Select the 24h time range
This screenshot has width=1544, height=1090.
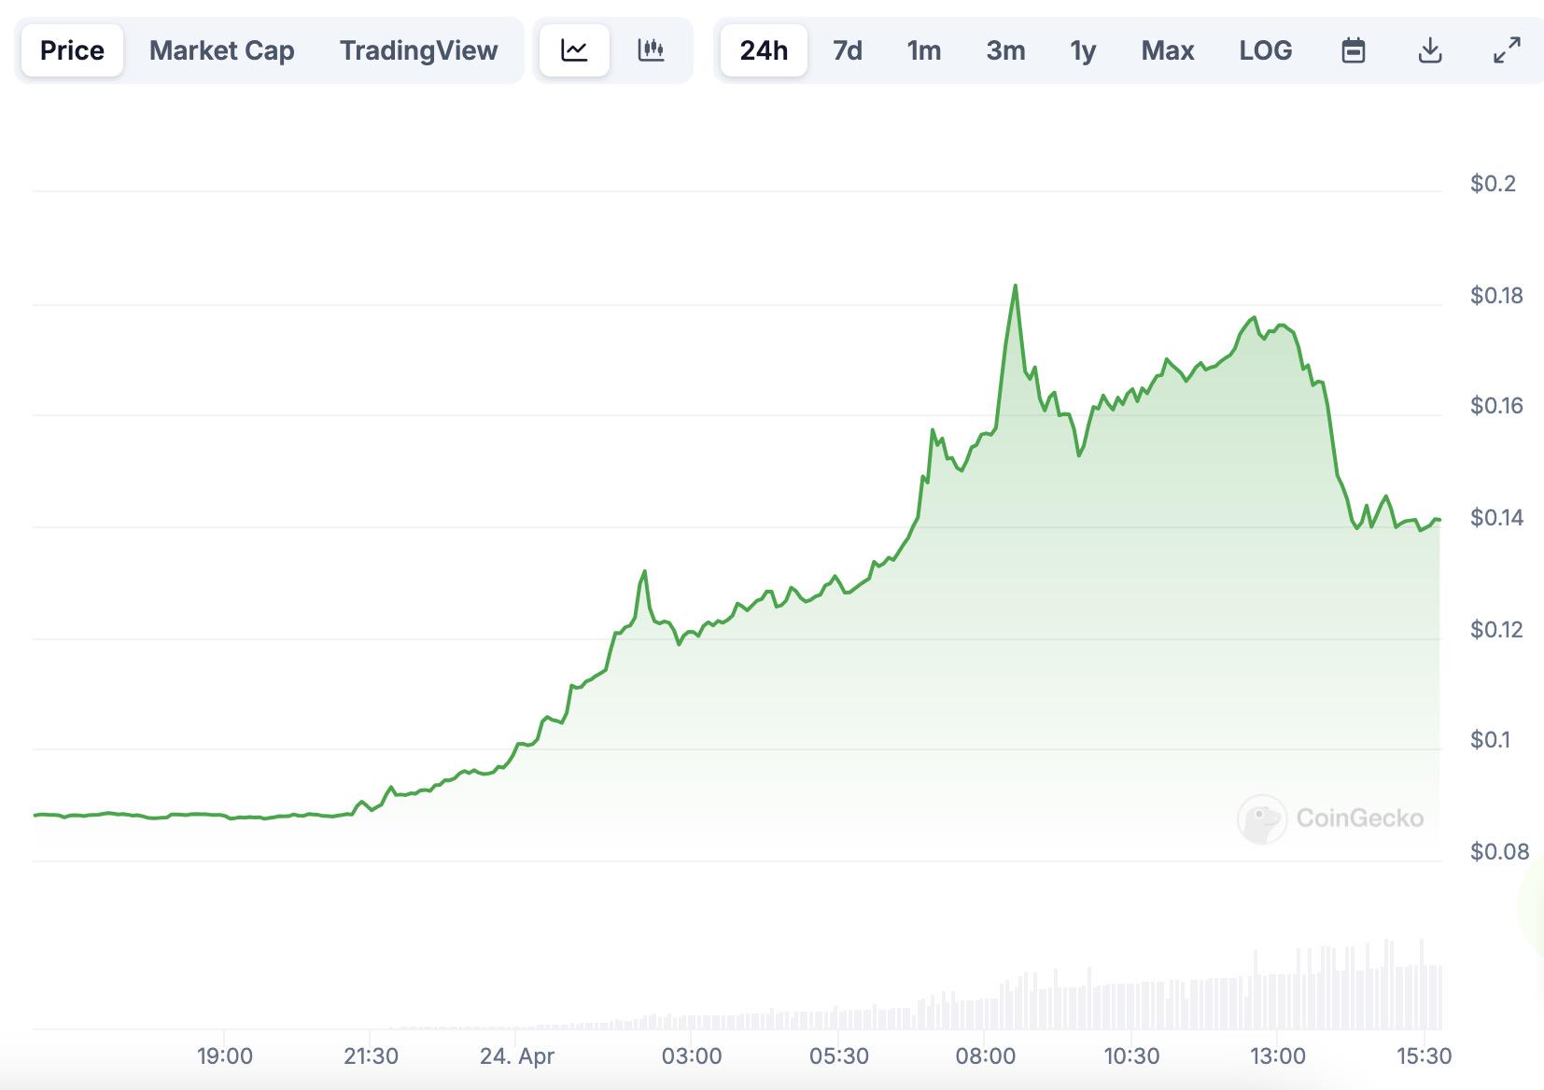[x=764, y=50]
